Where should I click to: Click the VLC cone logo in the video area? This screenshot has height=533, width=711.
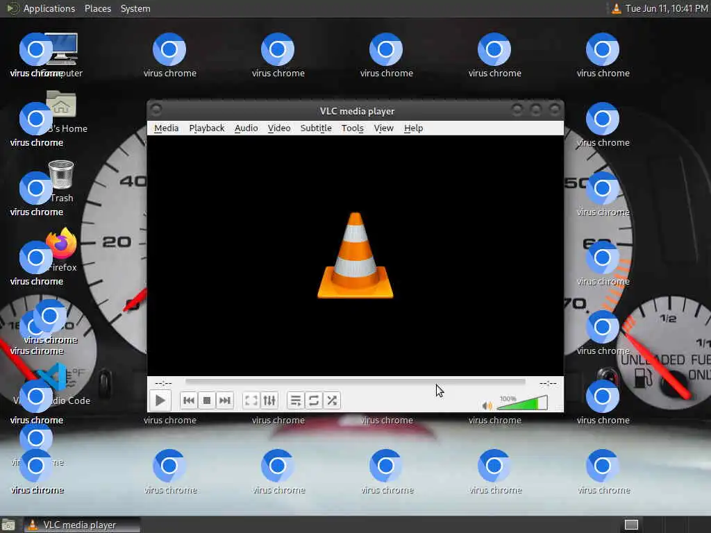[x=355, y=255]
